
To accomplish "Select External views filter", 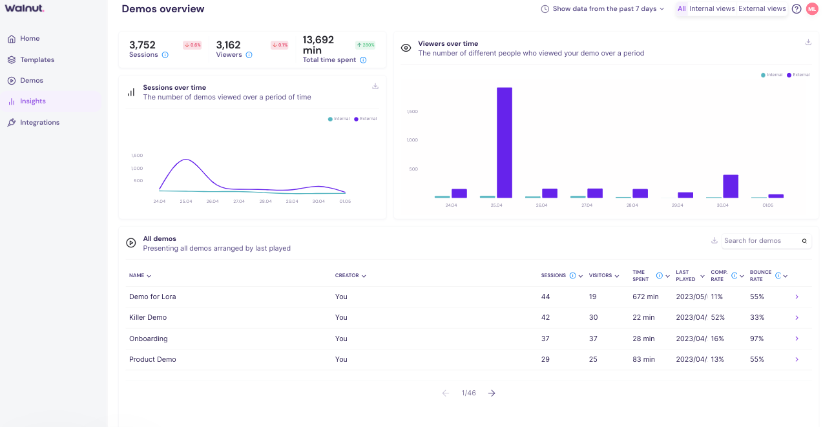I will [762, 9].
